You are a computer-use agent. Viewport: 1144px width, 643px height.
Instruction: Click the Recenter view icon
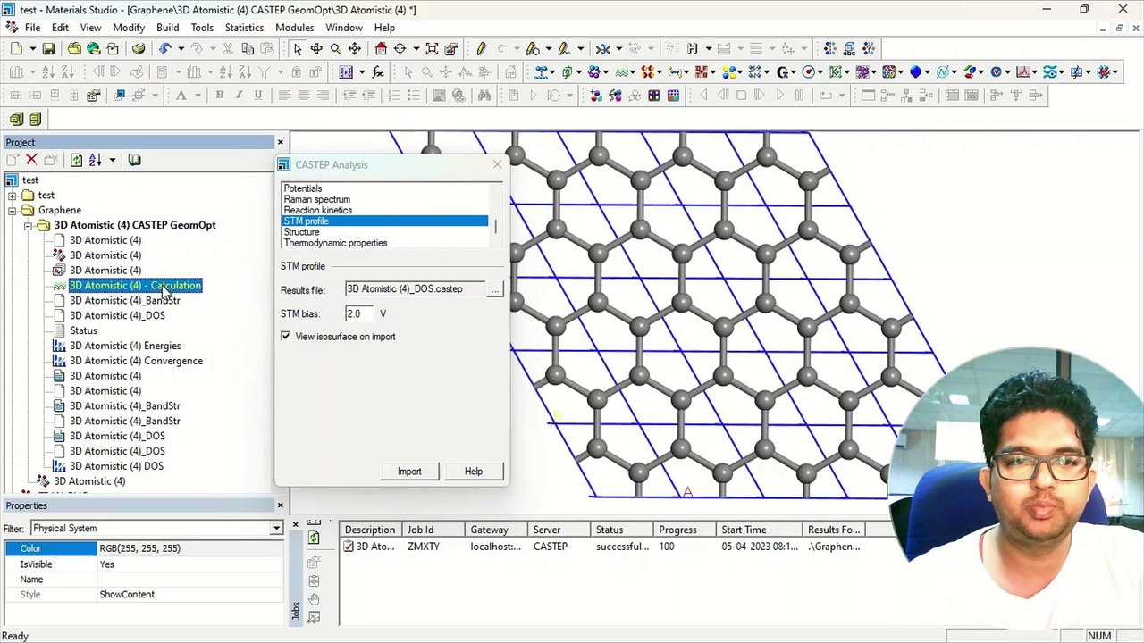pos(400,49)
